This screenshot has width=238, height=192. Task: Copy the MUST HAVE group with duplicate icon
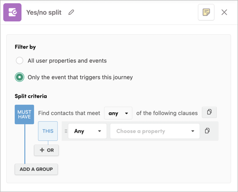click(x=209, y=112)
